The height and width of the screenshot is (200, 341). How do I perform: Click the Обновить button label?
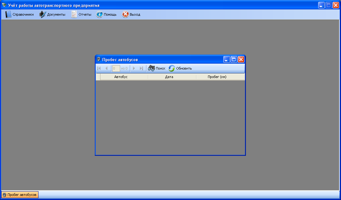(x=184, y=68)
